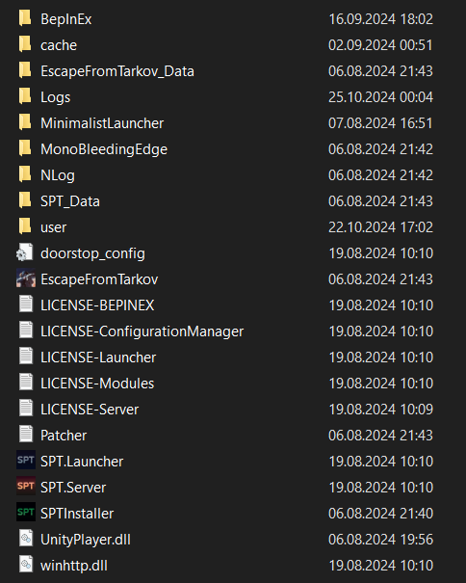Click the LICENSE-BEPINEX file date 19.08.2024 10:10

(381, 305)
